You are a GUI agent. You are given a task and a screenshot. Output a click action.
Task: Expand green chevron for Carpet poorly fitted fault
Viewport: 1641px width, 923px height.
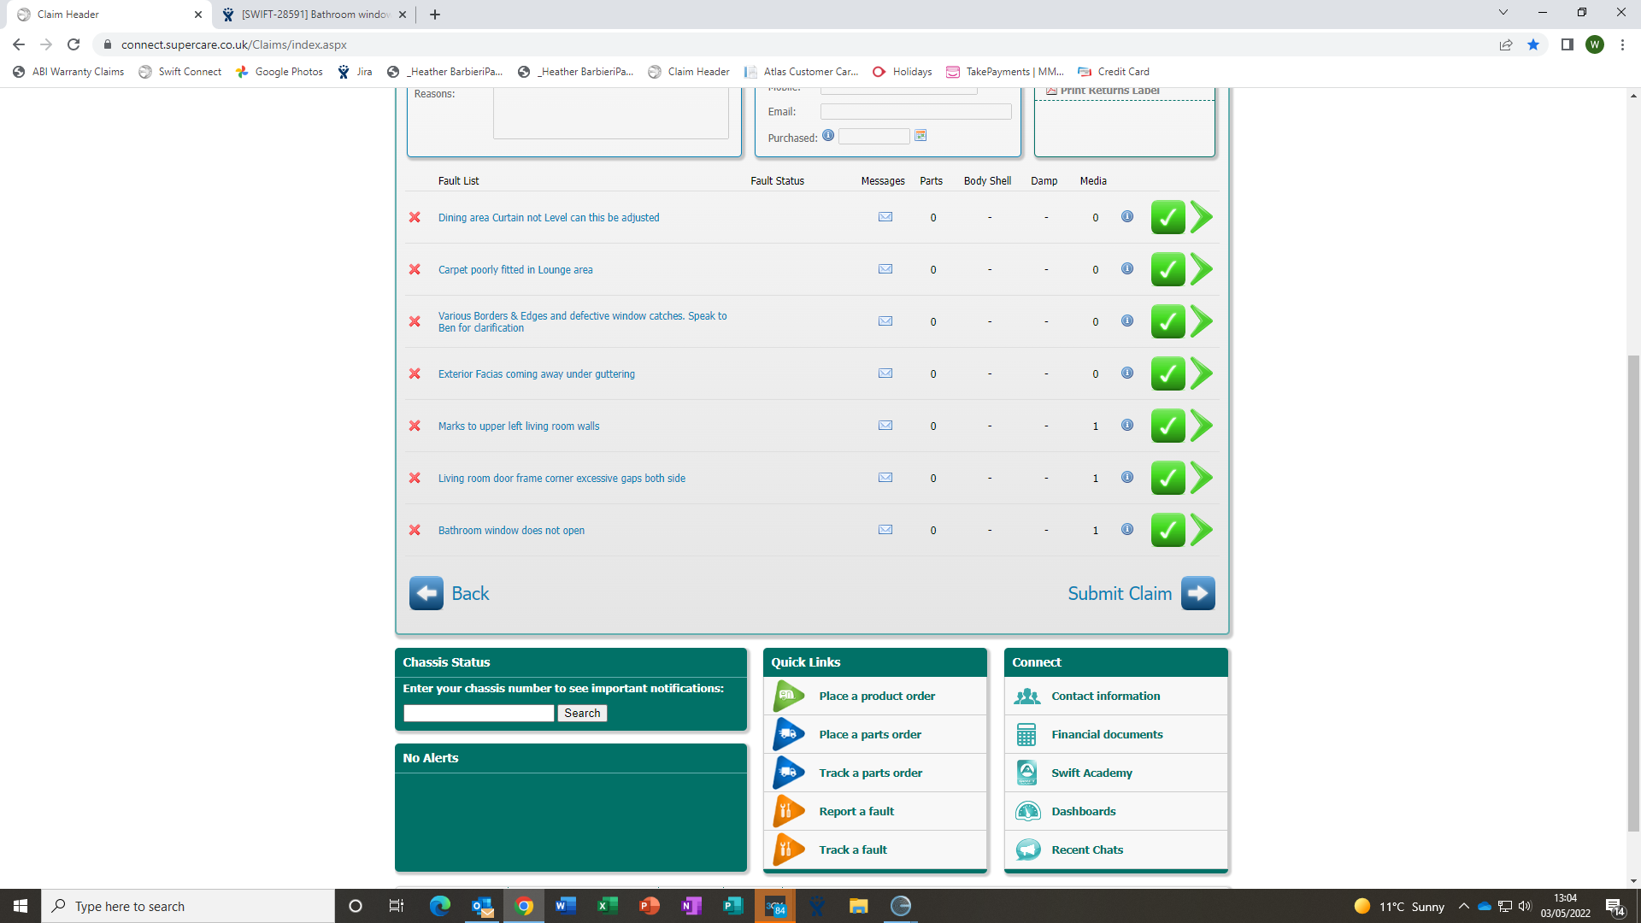1202,269
